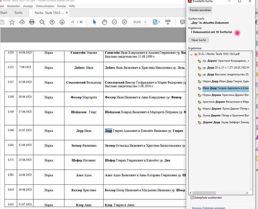This screenshot has width=258, height=209.
Task: Select result 'Луиза Деринг Петер и Христина'
Action: [x=226, y=115]
